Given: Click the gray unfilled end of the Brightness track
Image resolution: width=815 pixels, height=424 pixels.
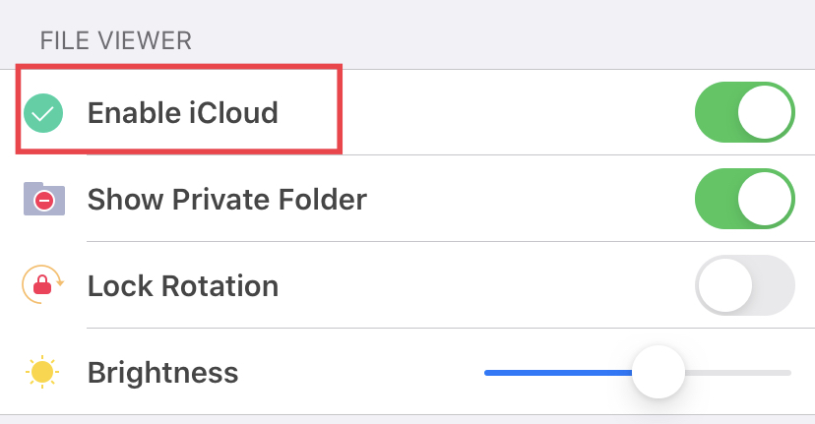Looking at the screenshot, I should point(738,373).
